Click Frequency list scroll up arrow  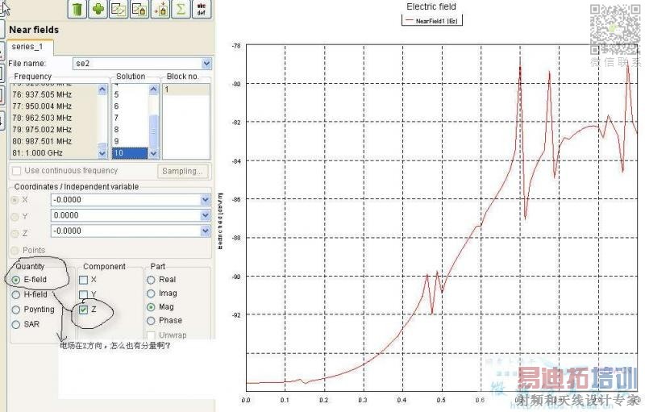pyautogui.click(x=102, y=89)
